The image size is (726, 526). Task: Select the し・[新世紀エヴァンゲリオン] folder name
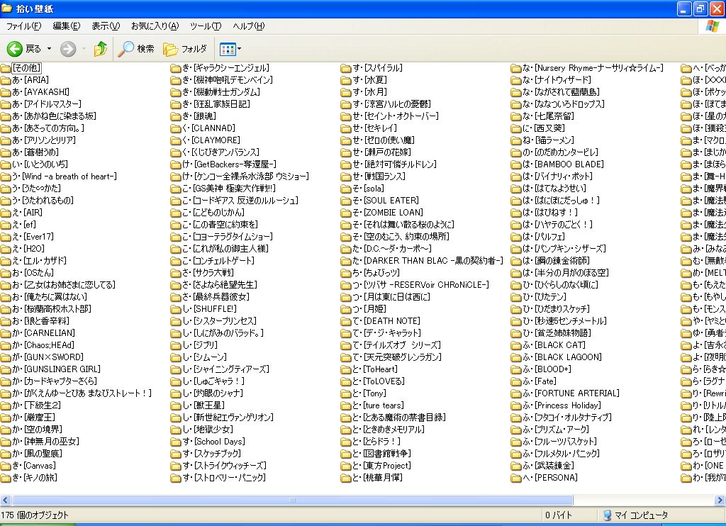coord(228,417)
